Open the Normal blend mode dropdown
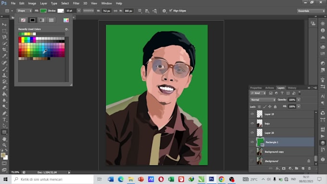This screenshot has width=327, height=184. click(x=263, y=100)
